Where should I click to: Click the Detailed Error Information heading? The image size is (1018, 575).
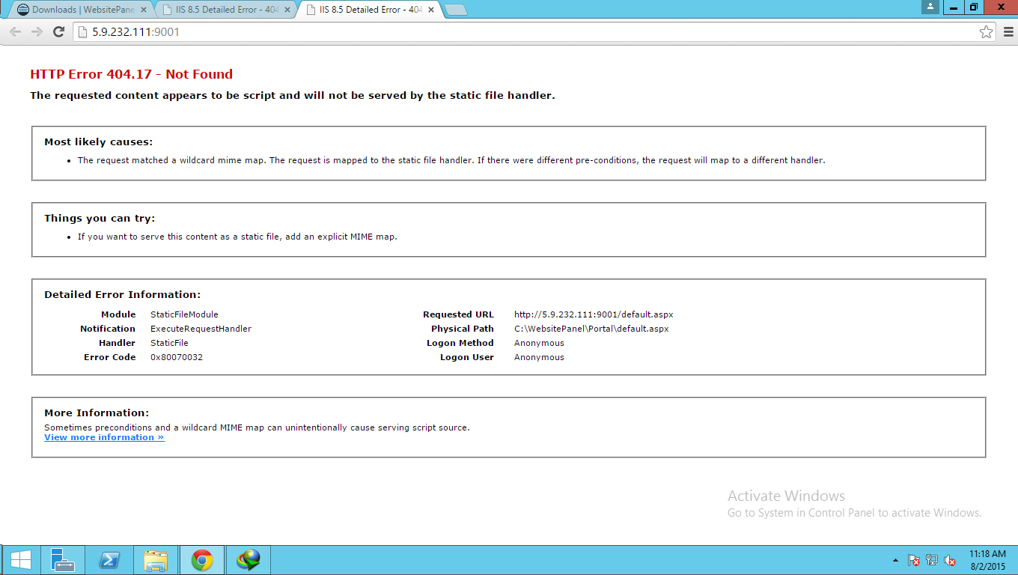pyautogui.click(x=122, y=295)
